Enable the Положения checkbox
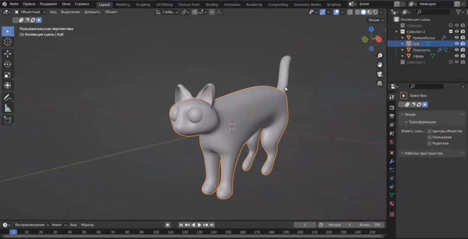The width and height of the screenshot is (468, 239). [429, 137]
